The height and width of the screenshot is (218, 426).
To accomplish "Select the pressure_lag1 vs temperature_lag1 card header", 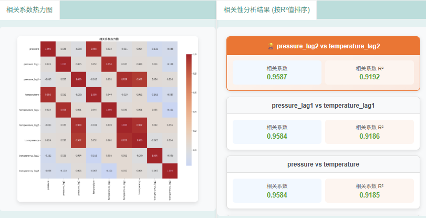I will 323,106.
